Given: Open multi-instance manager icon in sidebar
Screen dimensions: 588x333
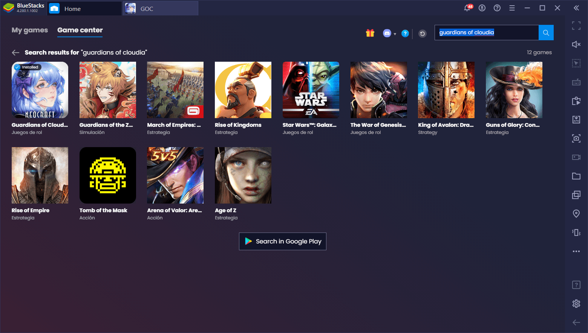Looking at the screenshot, I should (576, 195).
